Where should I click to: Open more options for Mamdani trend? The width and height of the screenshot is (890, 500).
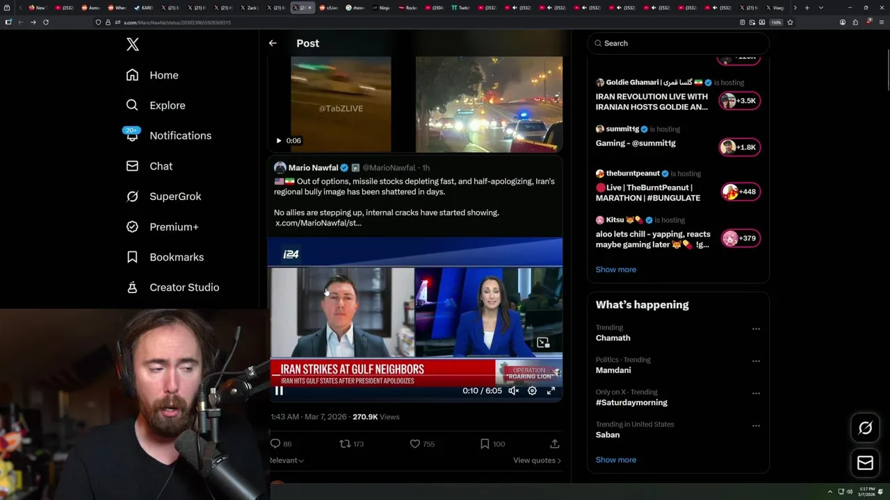pyautogui.click(x=756, y=361)
